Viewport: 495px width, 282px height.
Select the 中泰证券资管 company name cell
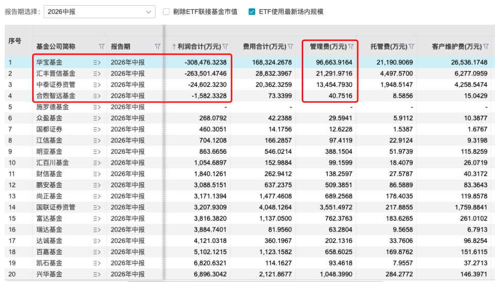(x=56, y=85)
